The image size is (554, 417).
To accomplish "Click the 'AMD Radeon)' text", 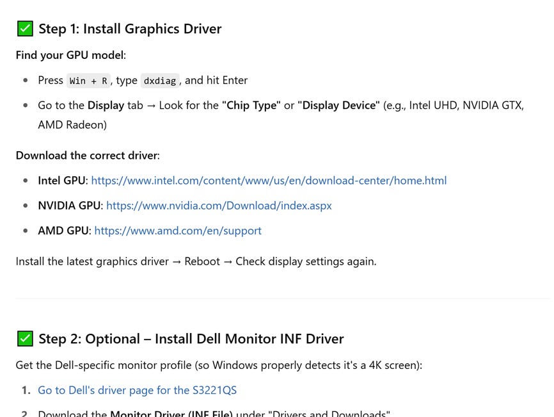I will [x=72, y=125].
